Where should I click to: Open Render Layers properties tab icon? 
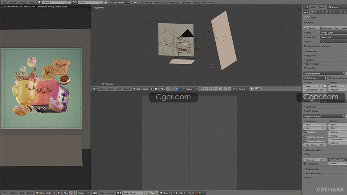(x=315, y=12)
